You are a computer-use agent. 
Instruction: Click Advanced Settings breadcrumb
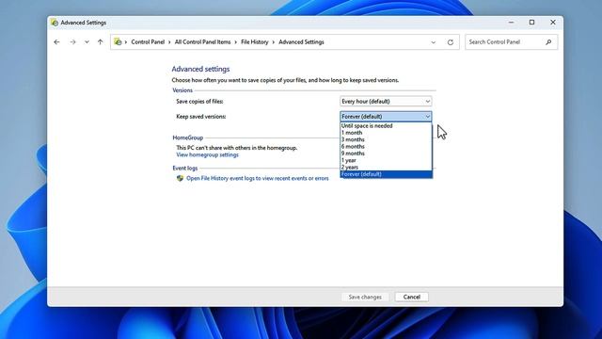301,41
